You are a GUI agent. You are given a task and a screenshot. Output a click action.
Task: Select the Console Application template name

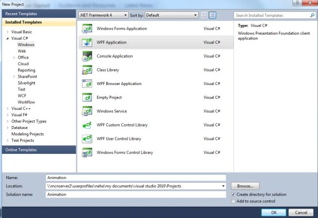coord(114,56)
